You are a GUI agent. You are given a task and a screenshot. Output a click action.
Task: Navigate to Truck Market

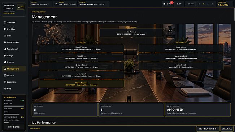coord(14,42)
